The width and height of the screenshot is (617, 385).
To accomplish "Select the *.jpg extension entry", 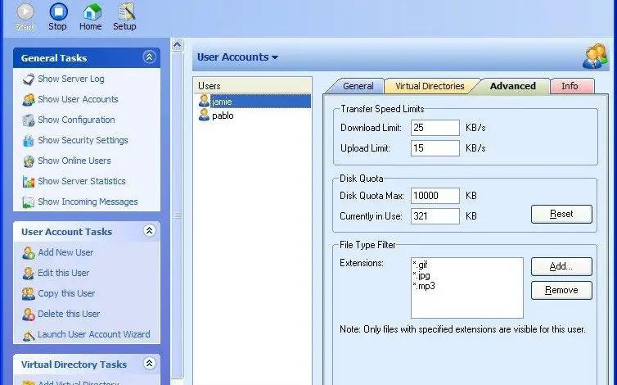I will [x=421, y=275].
